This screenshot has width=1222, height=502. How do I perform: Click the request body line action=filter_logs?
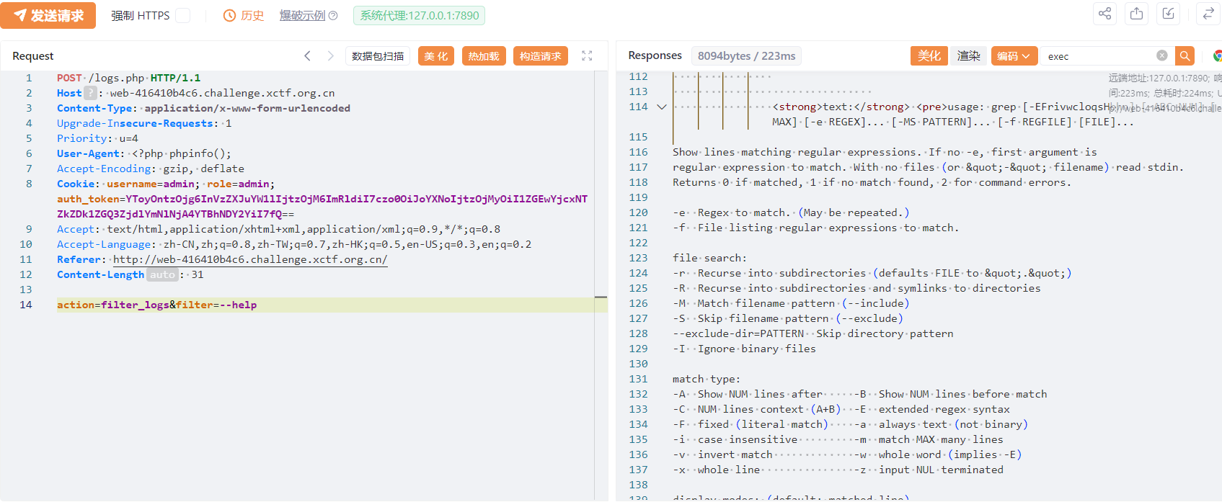coord(157,305)
